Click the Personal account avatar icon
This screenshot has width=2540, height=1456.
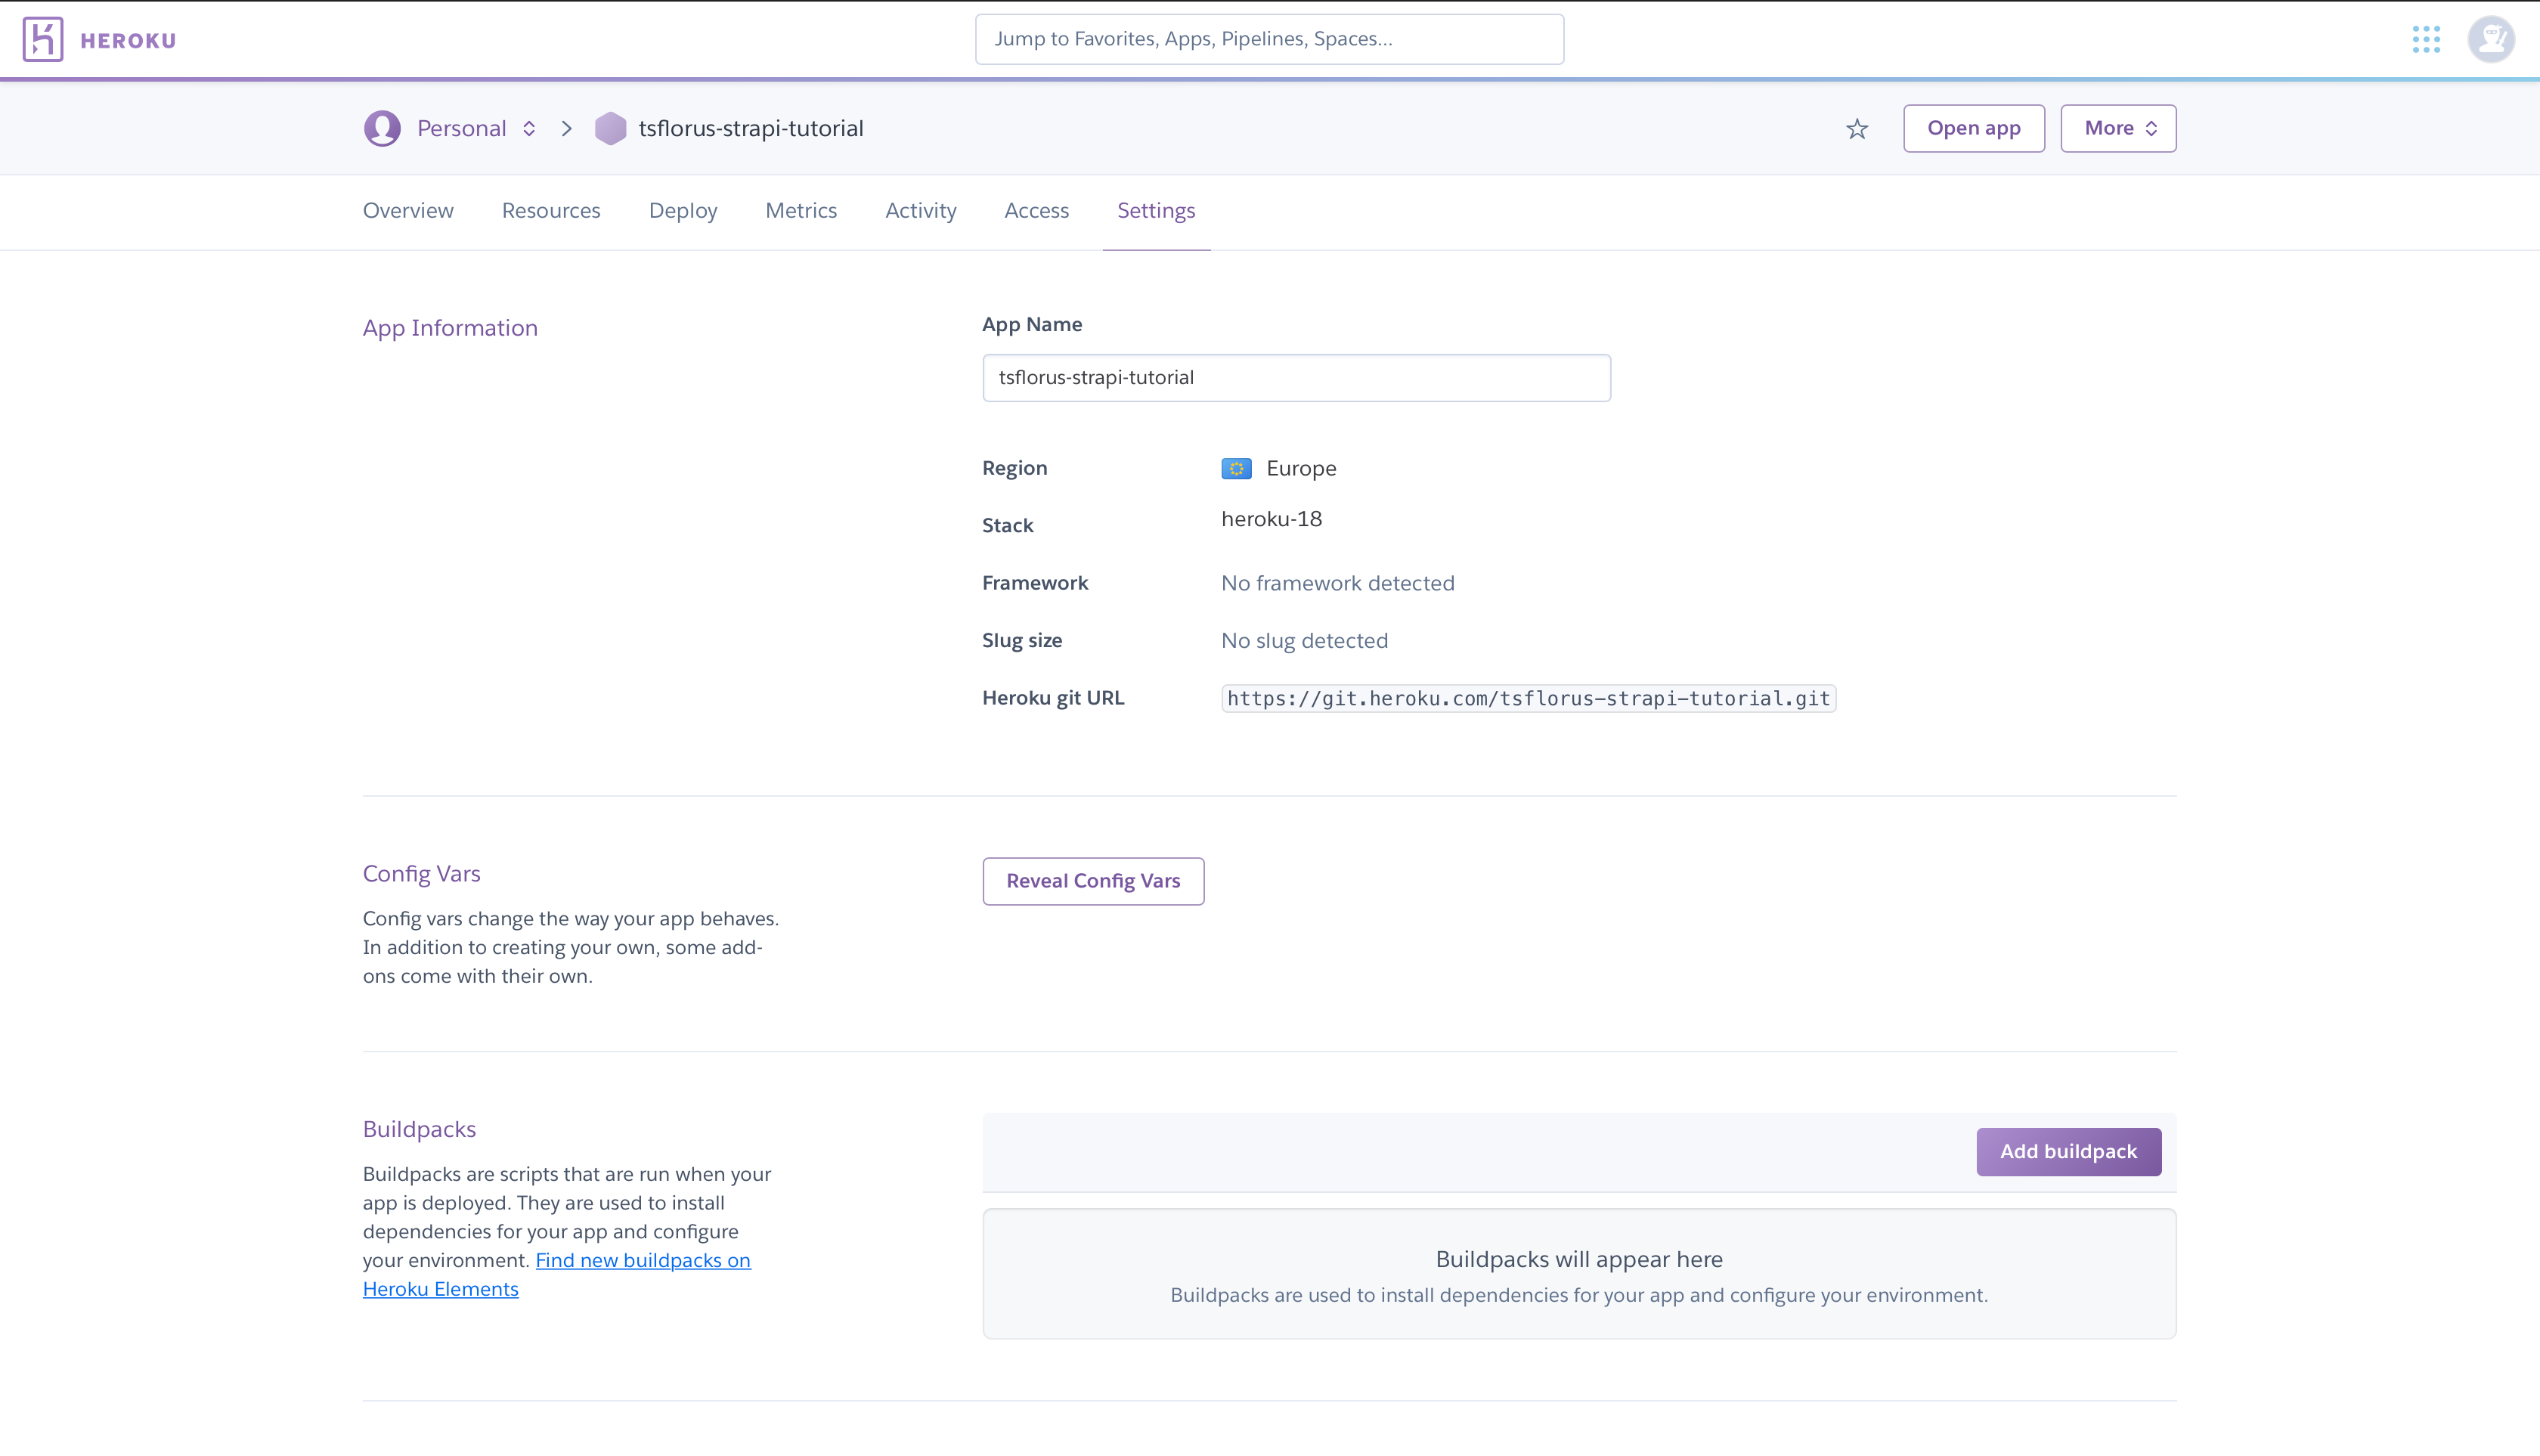click(x=382, y=128)
